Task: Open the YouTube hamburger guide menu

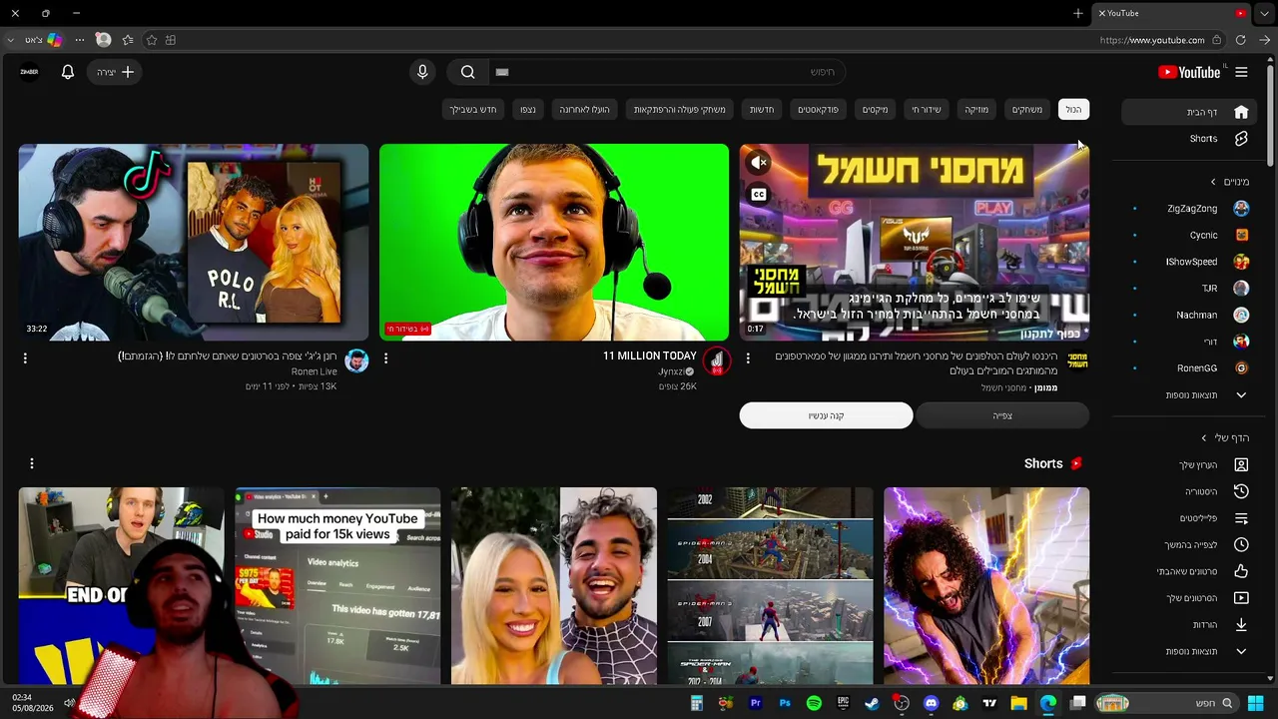Action: (x=1241, y=72)
